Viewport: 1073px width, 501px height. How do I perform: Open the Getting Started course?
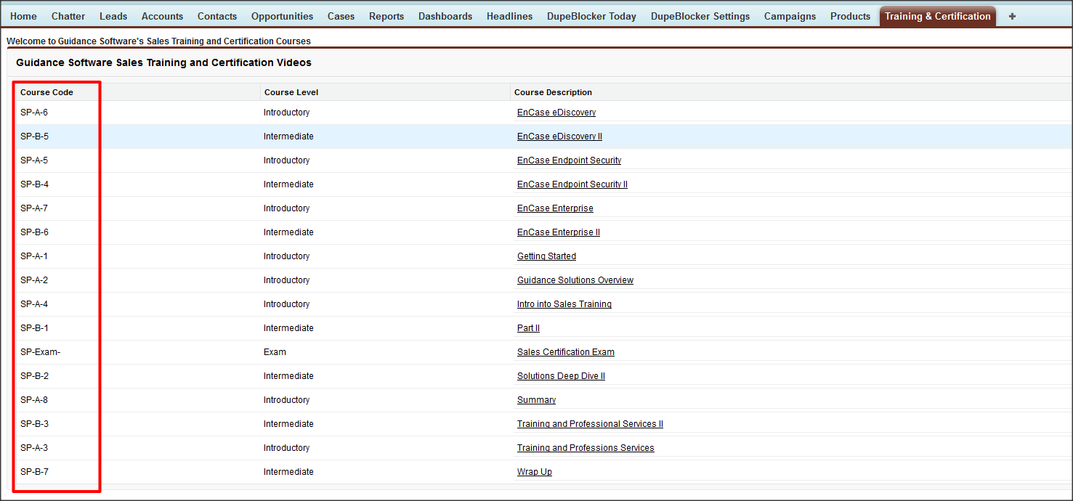pyautogui.click(x=546, y=256)
